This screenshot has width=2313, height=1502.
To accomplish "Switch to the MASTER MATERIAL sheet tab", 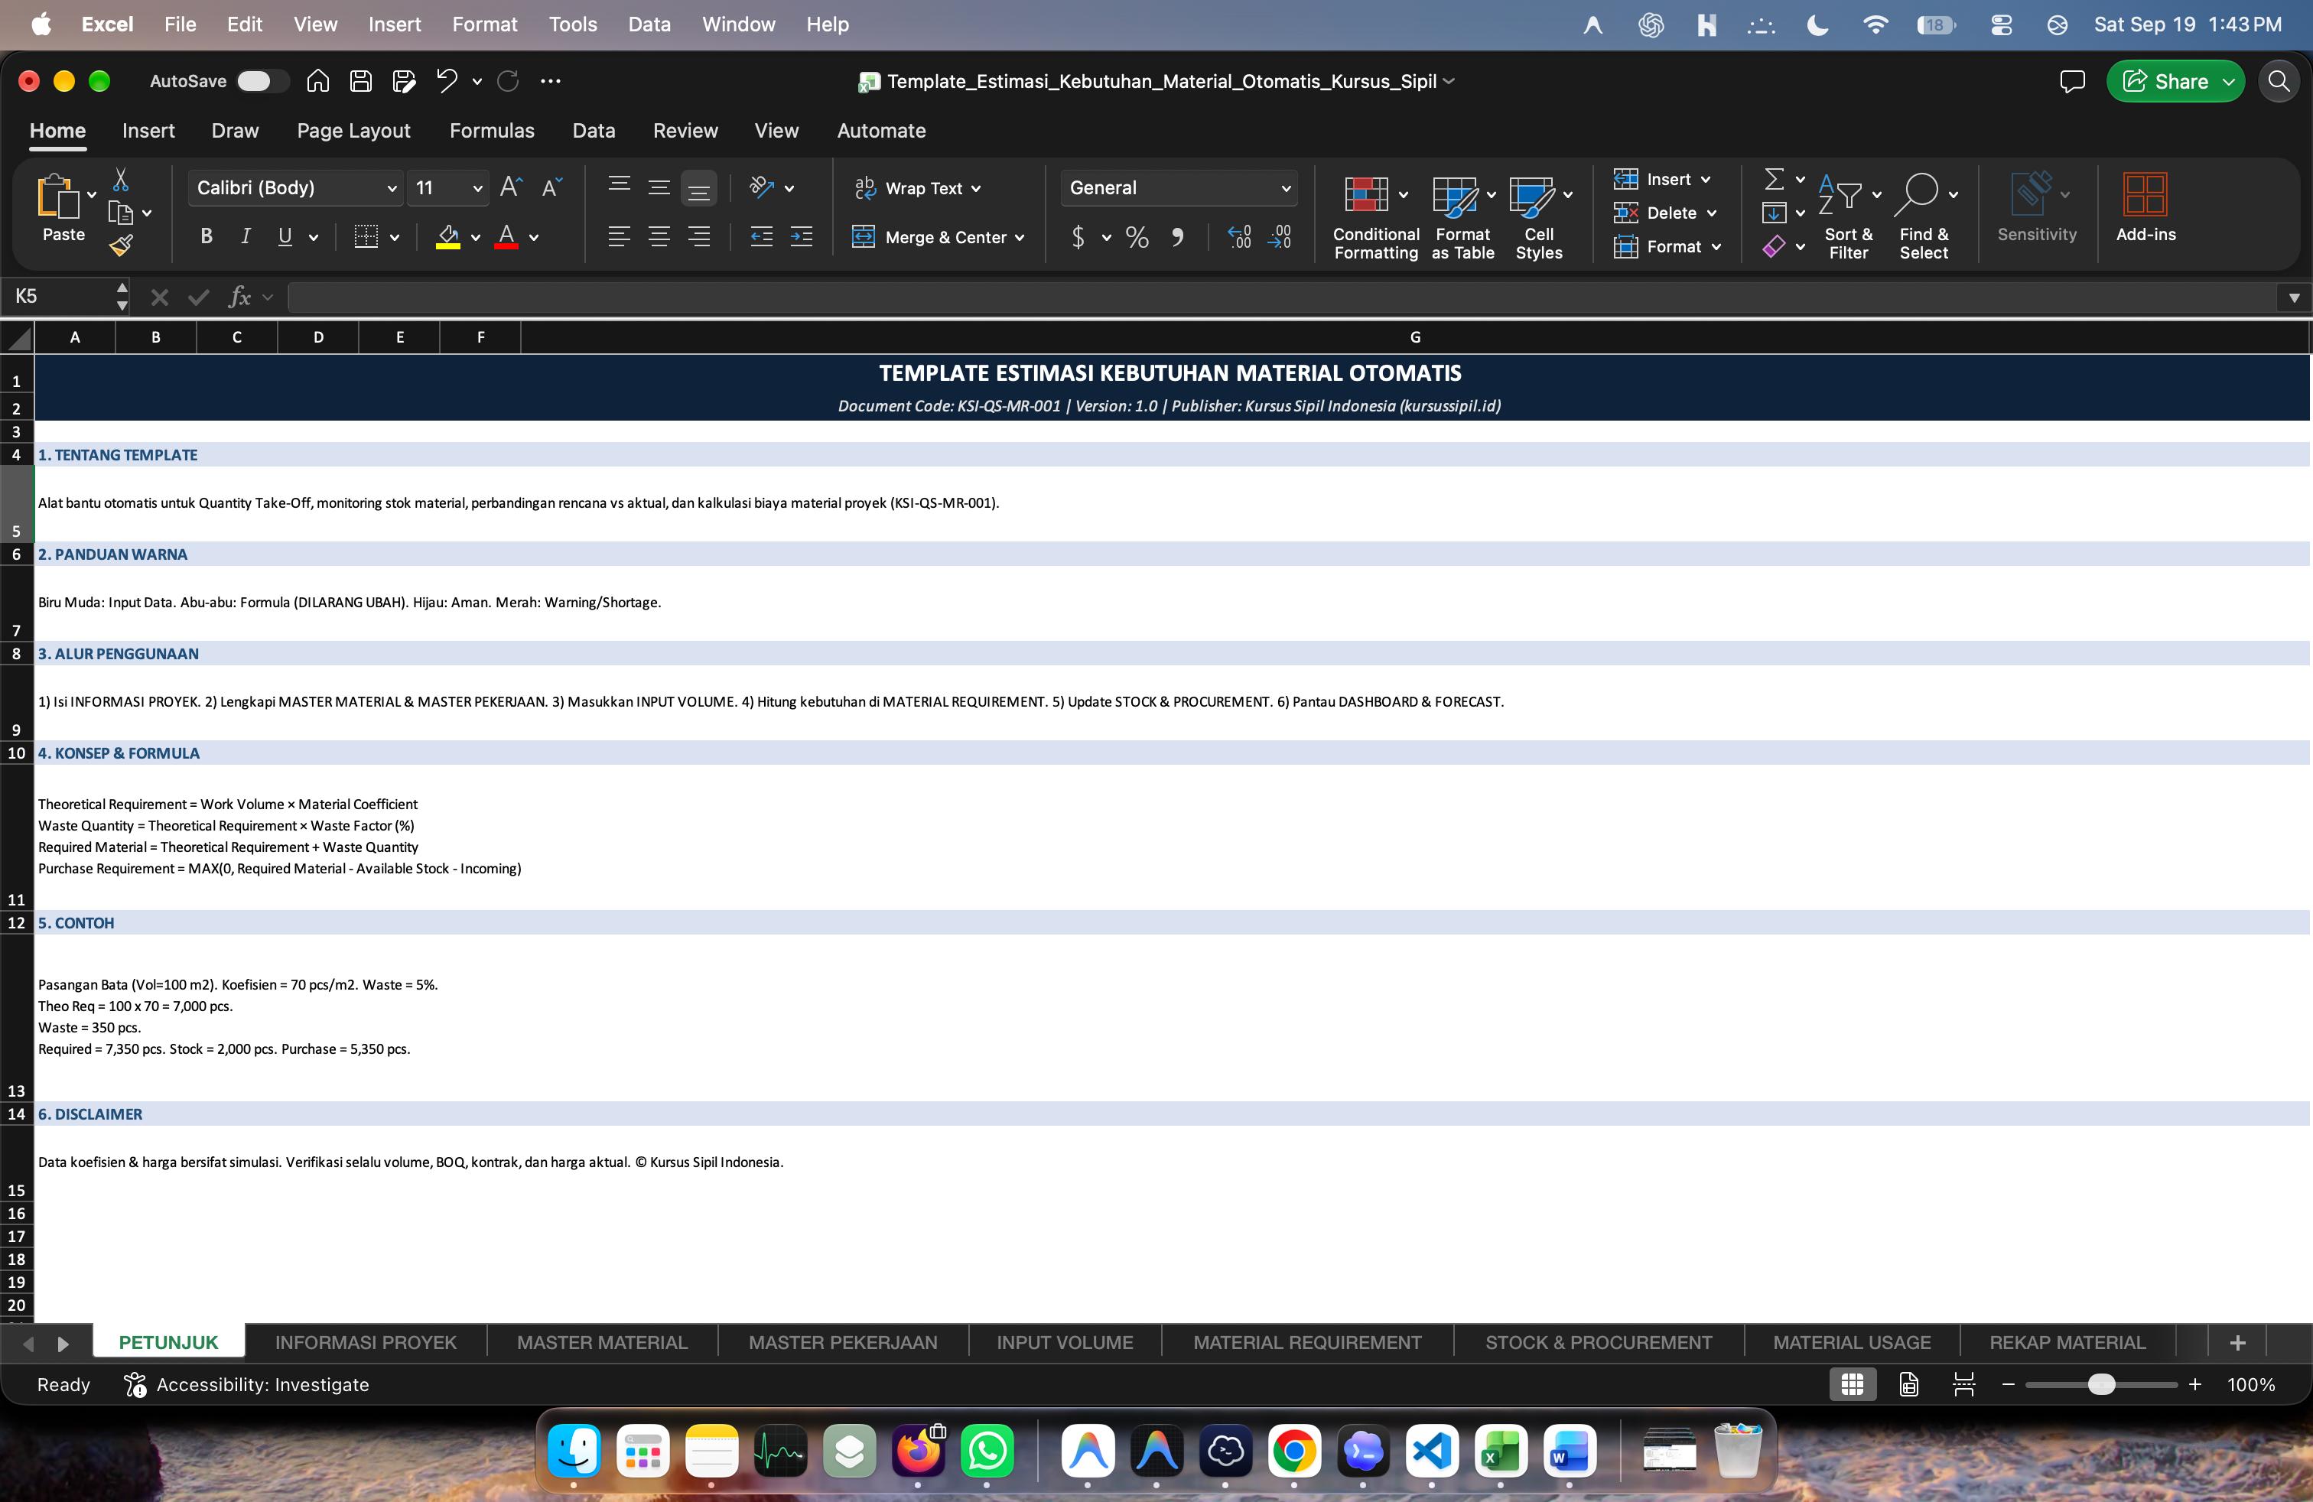I will click(603, 1343).
